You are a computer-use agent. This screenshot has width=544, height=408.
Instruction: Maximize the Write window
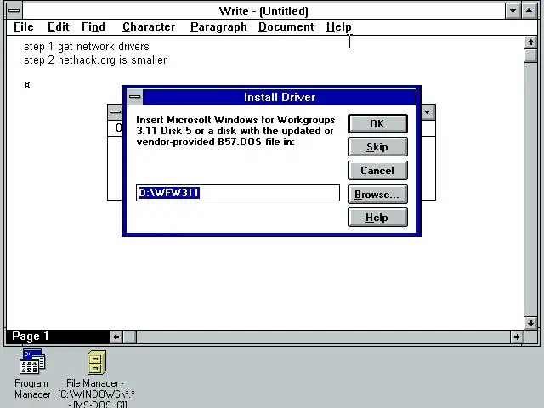point(529,11)
